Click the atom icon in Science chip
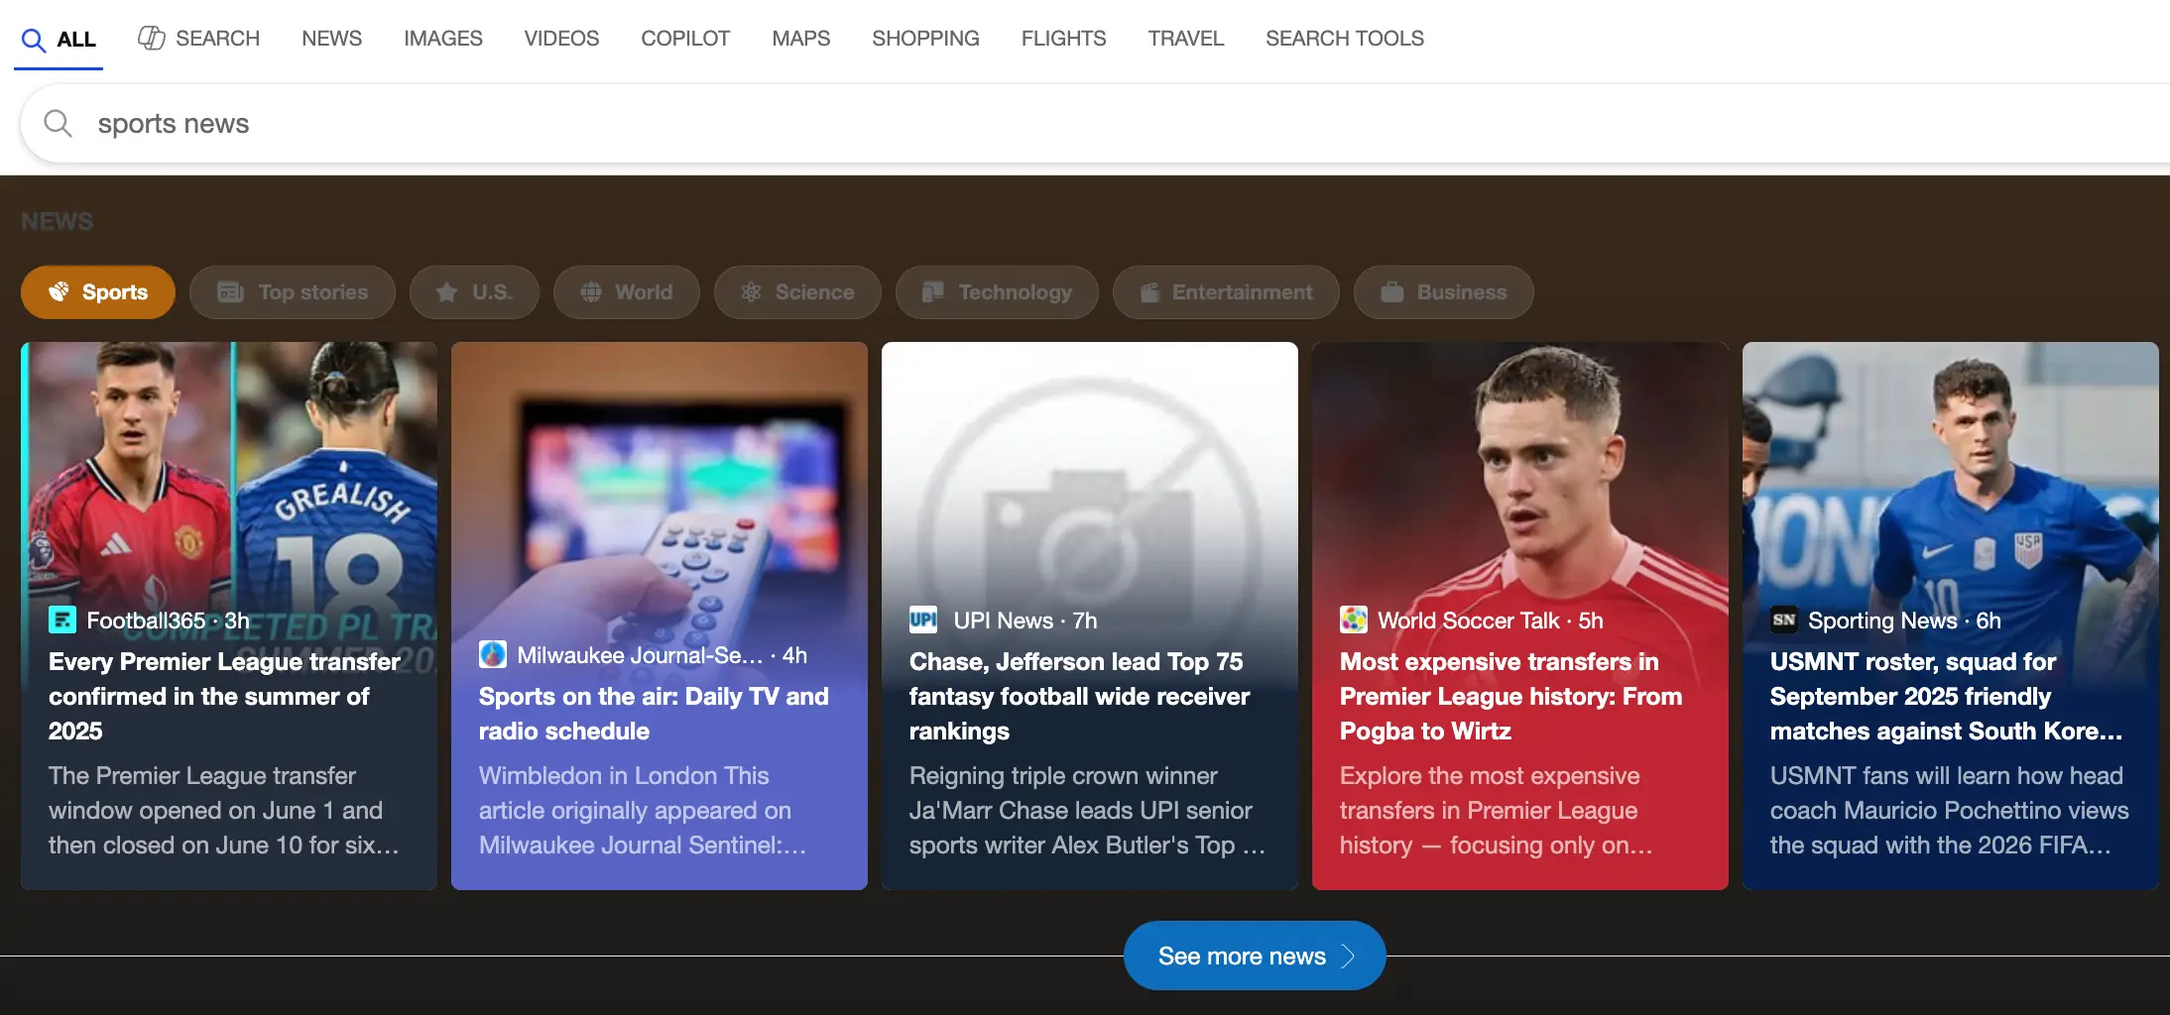The width and height of the screenshot is (2170, 1015). (751, 292)
